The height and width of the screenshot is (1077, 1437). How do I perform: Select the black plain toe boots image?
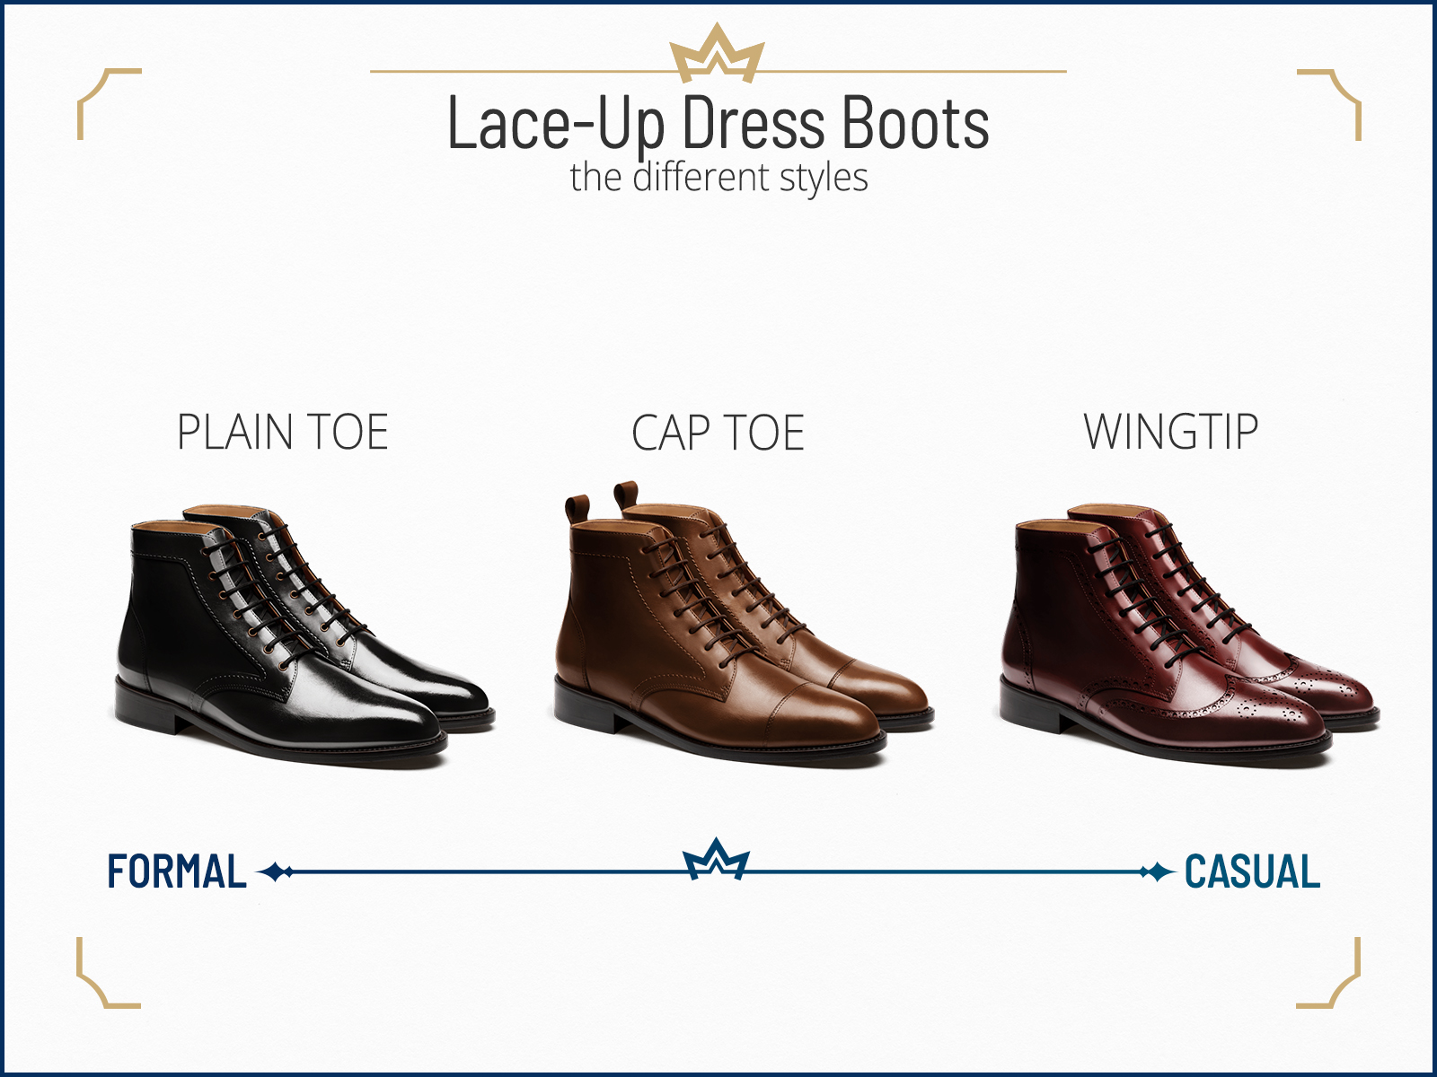[x=304, y=635]
